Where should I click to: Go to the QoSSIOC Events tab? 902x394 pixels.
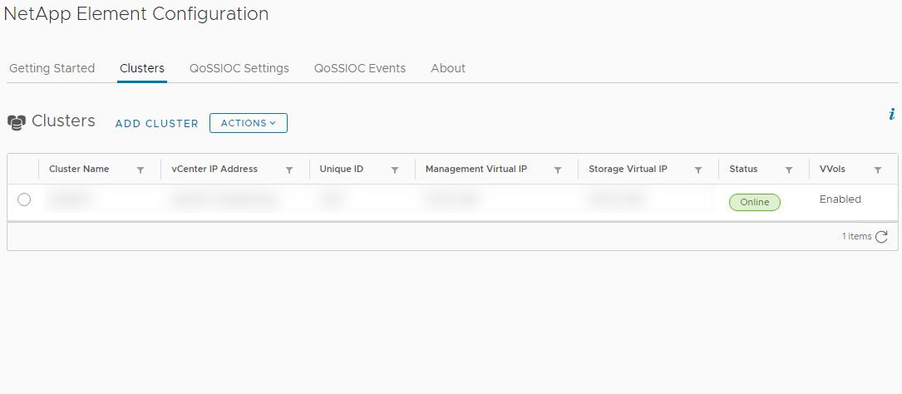(x=360, y=68)
